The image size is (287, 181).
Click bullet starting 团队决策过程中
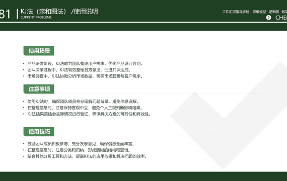79,70
